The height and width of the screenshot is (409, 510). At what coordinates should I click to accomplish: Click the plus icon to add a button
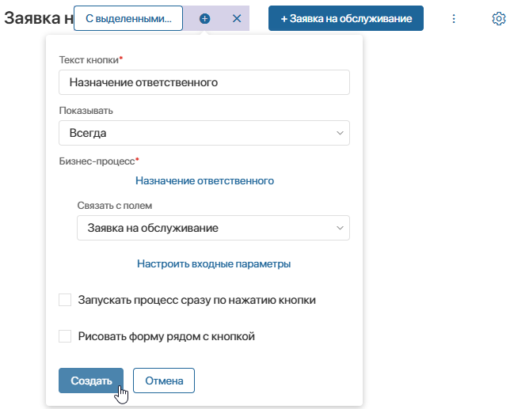pyautogui.click(x=204, y=18)
